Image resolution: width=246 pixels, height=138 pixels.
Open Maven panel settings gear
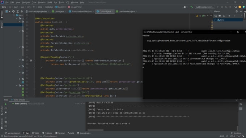tap(237, 12)
